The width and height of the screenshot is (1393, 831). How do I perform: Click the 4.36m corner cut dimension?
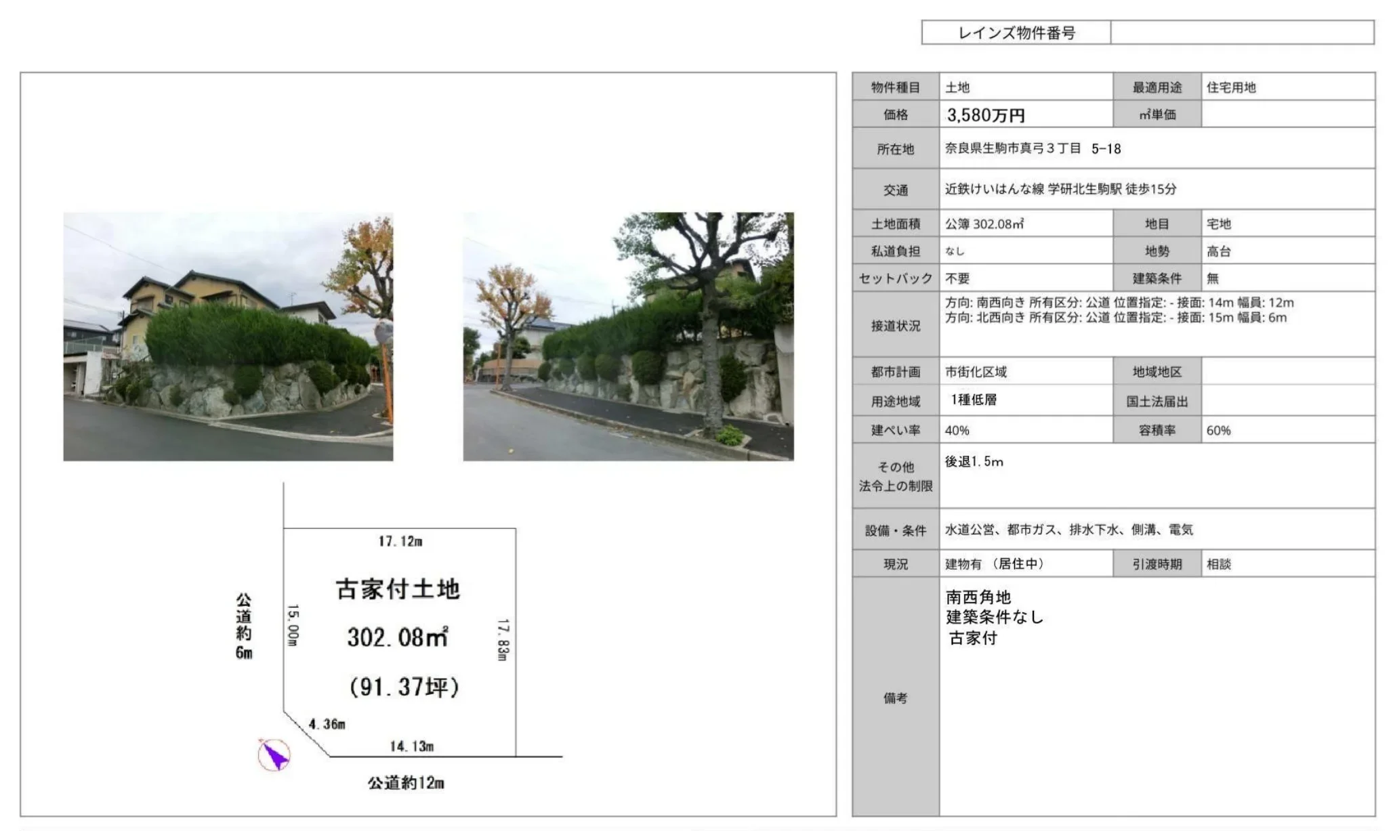pyautogui.click(x=327, y=724)
